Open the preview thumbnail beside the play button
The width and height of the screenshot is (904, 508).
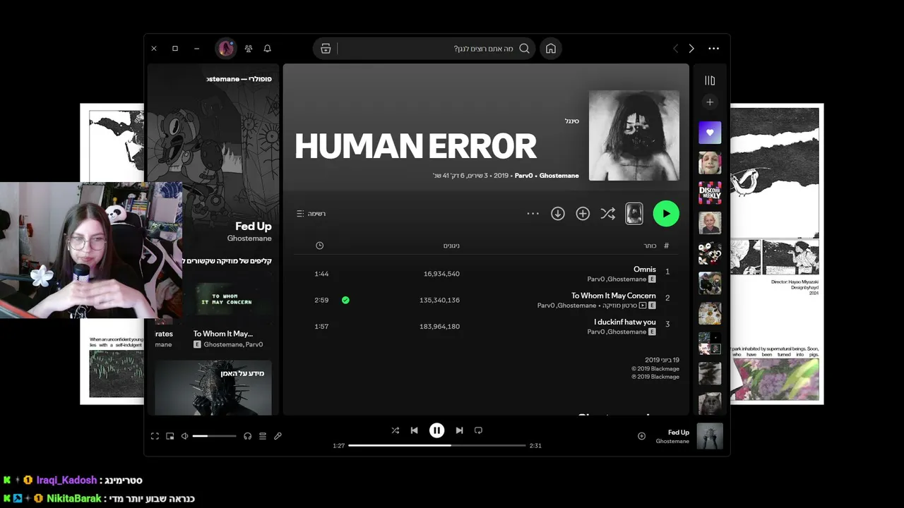tap(634, 214)
